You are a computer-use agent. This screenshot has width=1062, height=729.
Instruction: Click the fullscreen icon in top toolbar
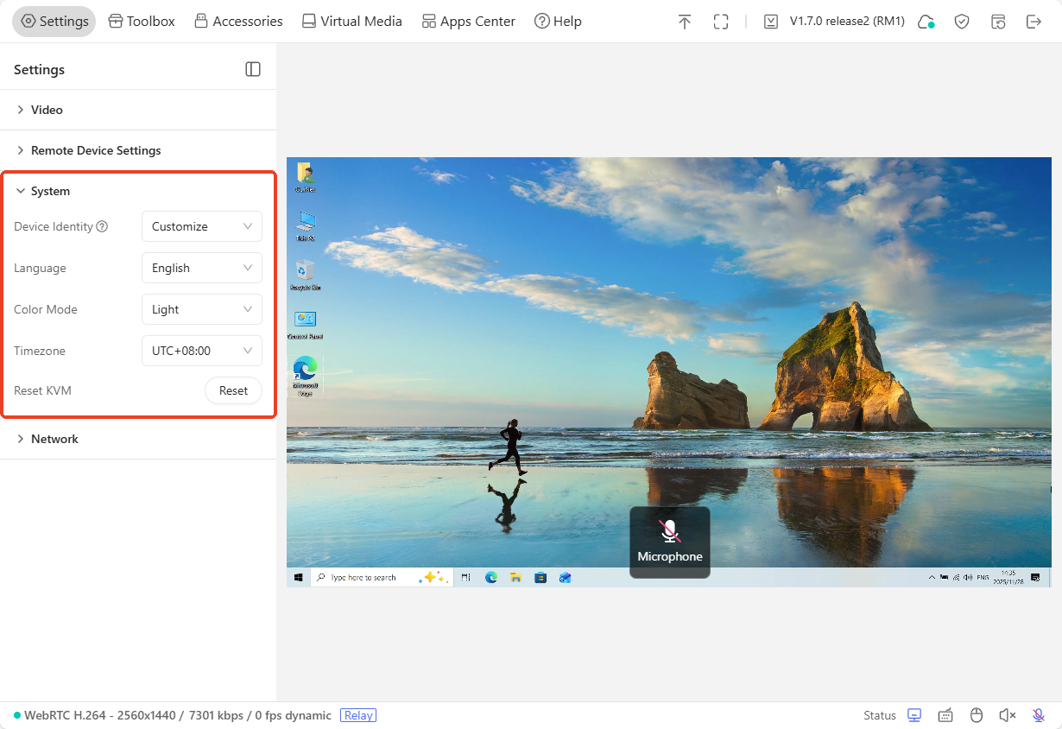pos(721,22)
